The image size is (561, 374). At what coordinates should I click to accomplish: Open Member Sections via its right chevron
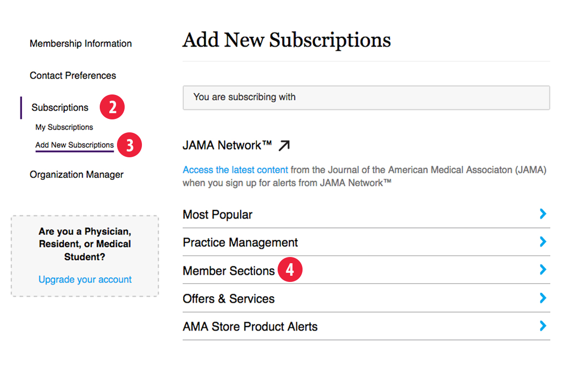click(543, 270)
